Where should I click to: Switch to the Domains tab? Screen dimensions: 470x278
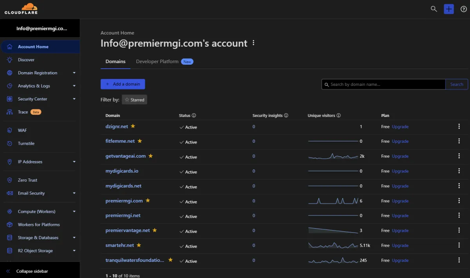(x=116, y=62)
